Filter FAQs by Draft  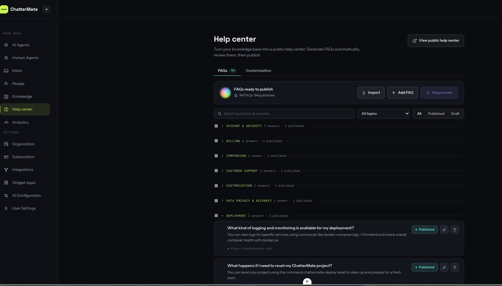click(x=455, y=113)
